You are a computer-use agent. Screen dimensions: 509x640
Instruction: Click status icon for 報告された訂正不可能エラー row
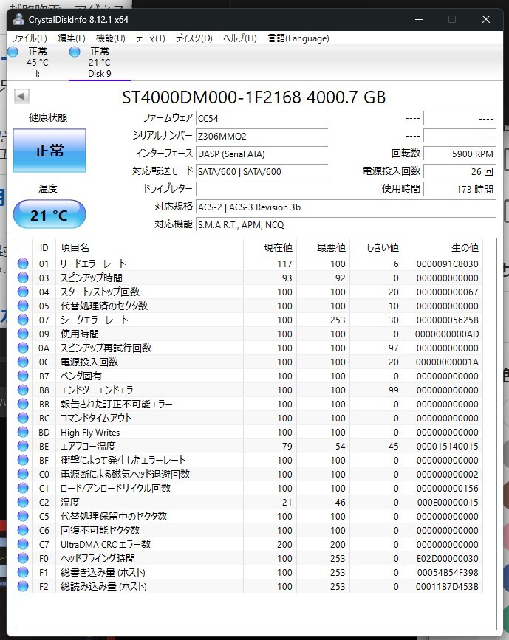point(23,404)
